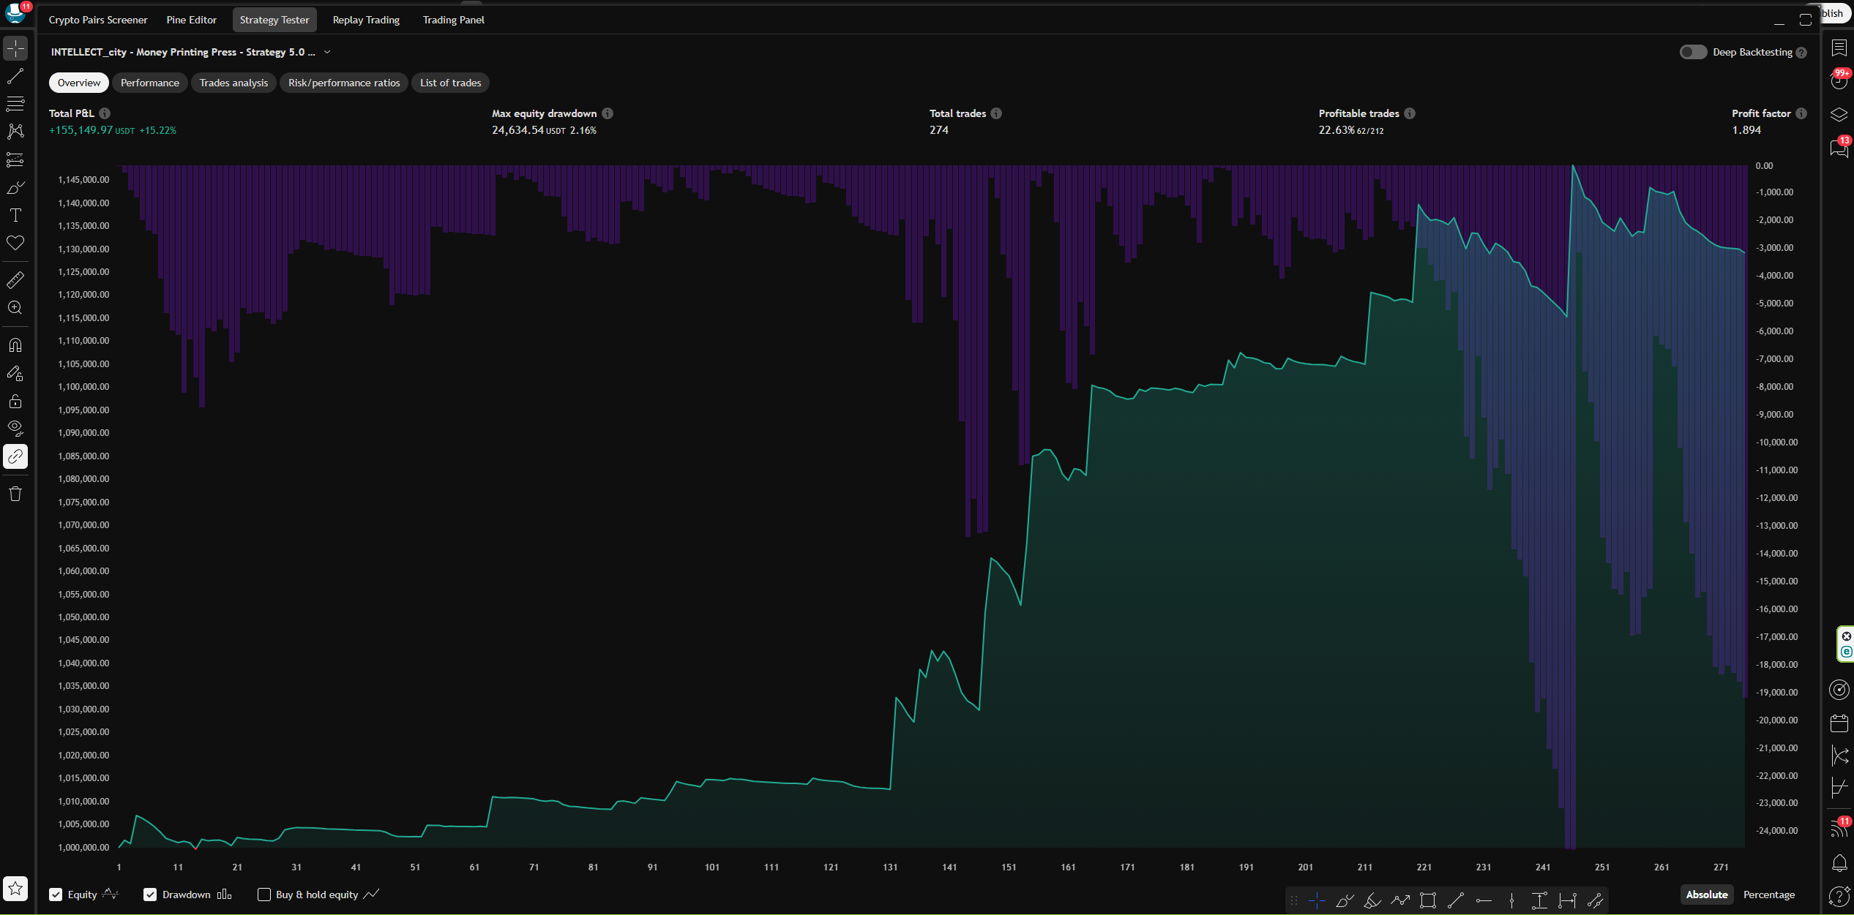This screenshot has height=915, width=1854.
Task: Select the Text annotation tool
Action: 15,215
